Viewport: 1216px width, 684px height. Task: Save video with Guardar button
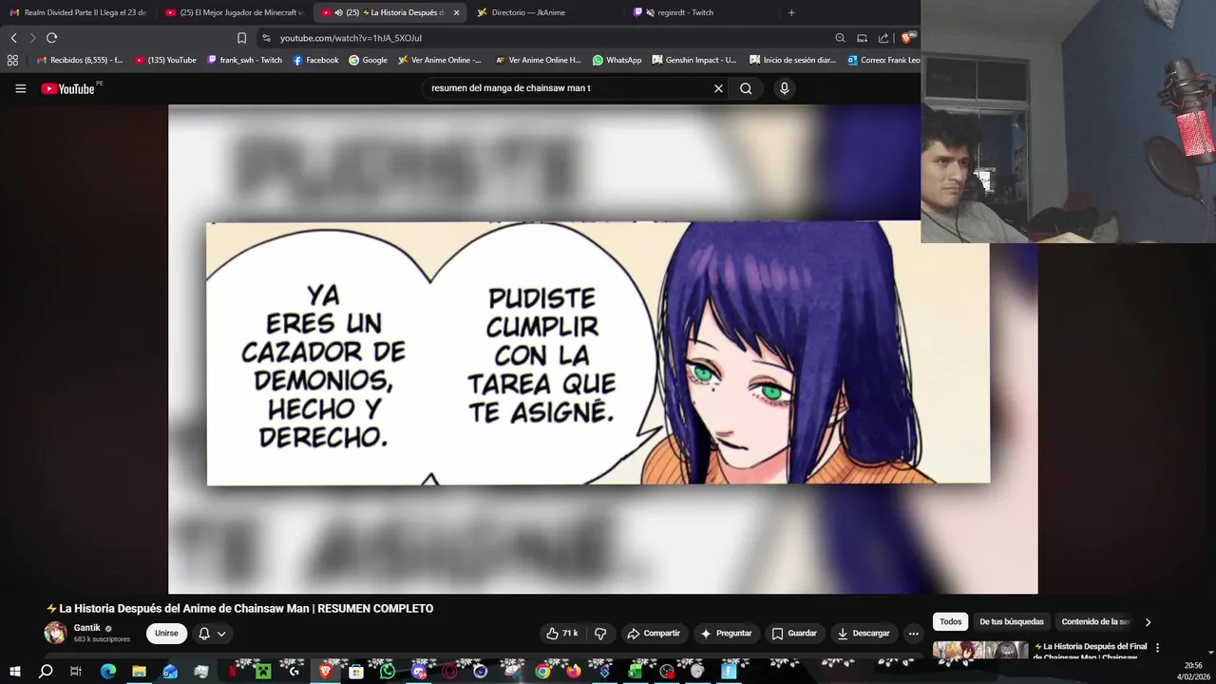(794, 634)
